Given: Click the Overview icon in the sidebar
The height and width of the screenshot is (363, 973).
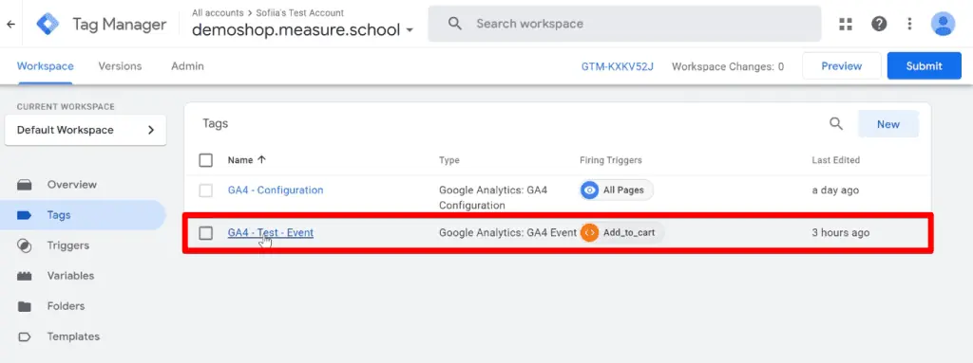Looking at the screenshot, I should coord(24,185).
